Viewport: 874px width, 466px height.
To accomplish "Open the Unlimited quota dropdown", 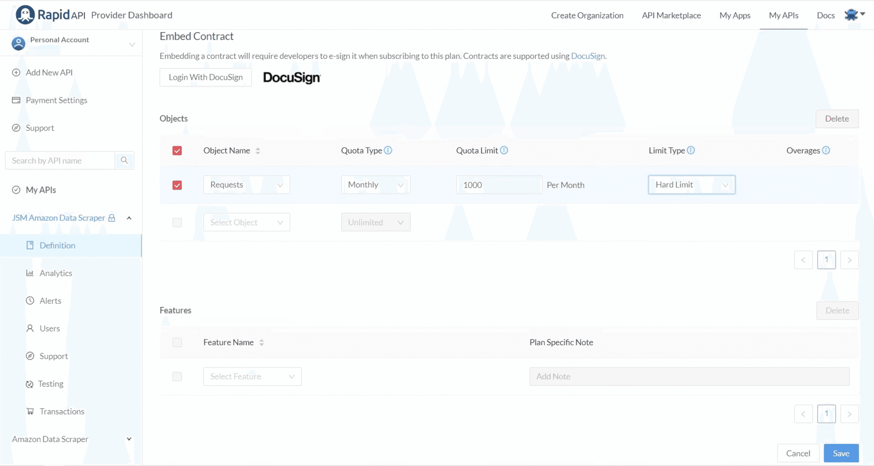I will (x=375, y=222).
